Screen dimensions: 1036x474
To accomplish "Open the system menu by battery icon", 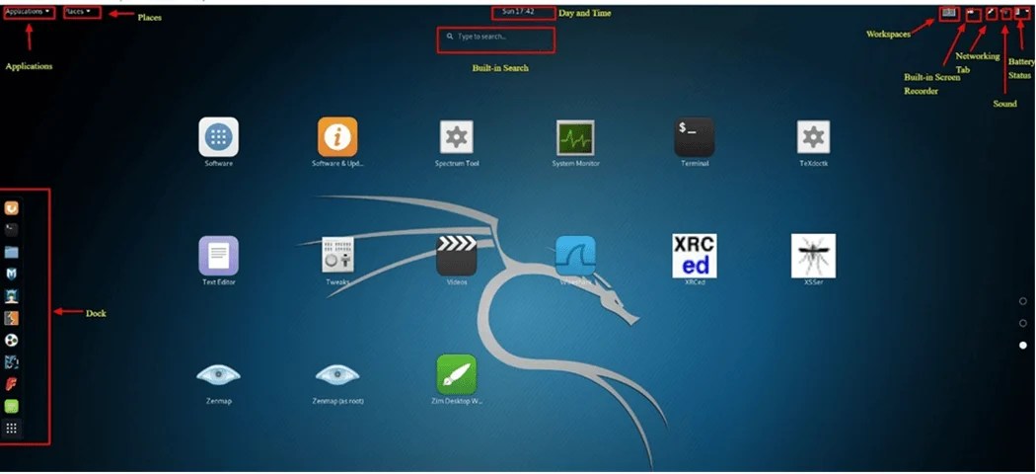I will coord(1021,12).
